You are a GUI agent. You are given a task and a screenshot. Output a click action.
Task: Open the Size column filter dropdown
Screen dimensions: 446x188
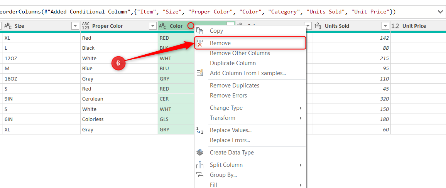(x=75, y=26)
